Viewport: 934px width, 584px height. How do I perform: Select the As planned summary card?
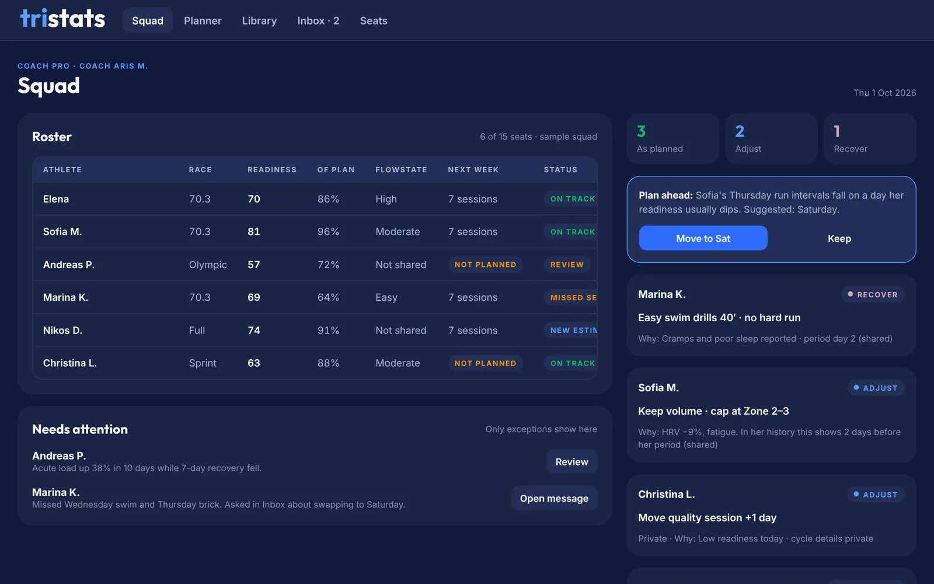672,139
